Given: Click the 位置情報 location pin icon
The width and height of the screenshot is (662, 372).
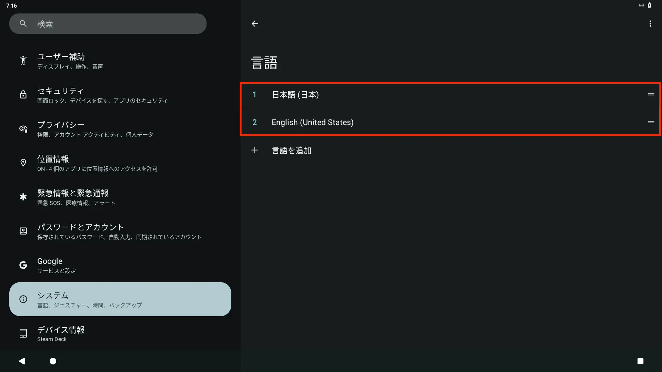Looking at the screenshot, I should (x=23, y=163).
